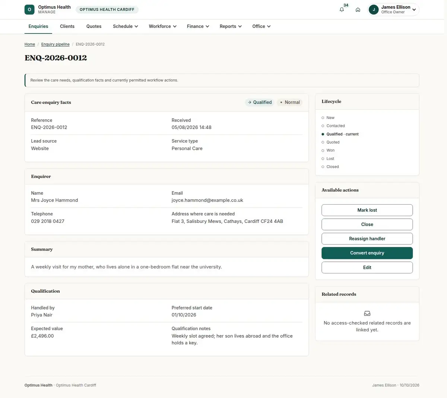Click the Optimus Health logo

pos(29,10)
